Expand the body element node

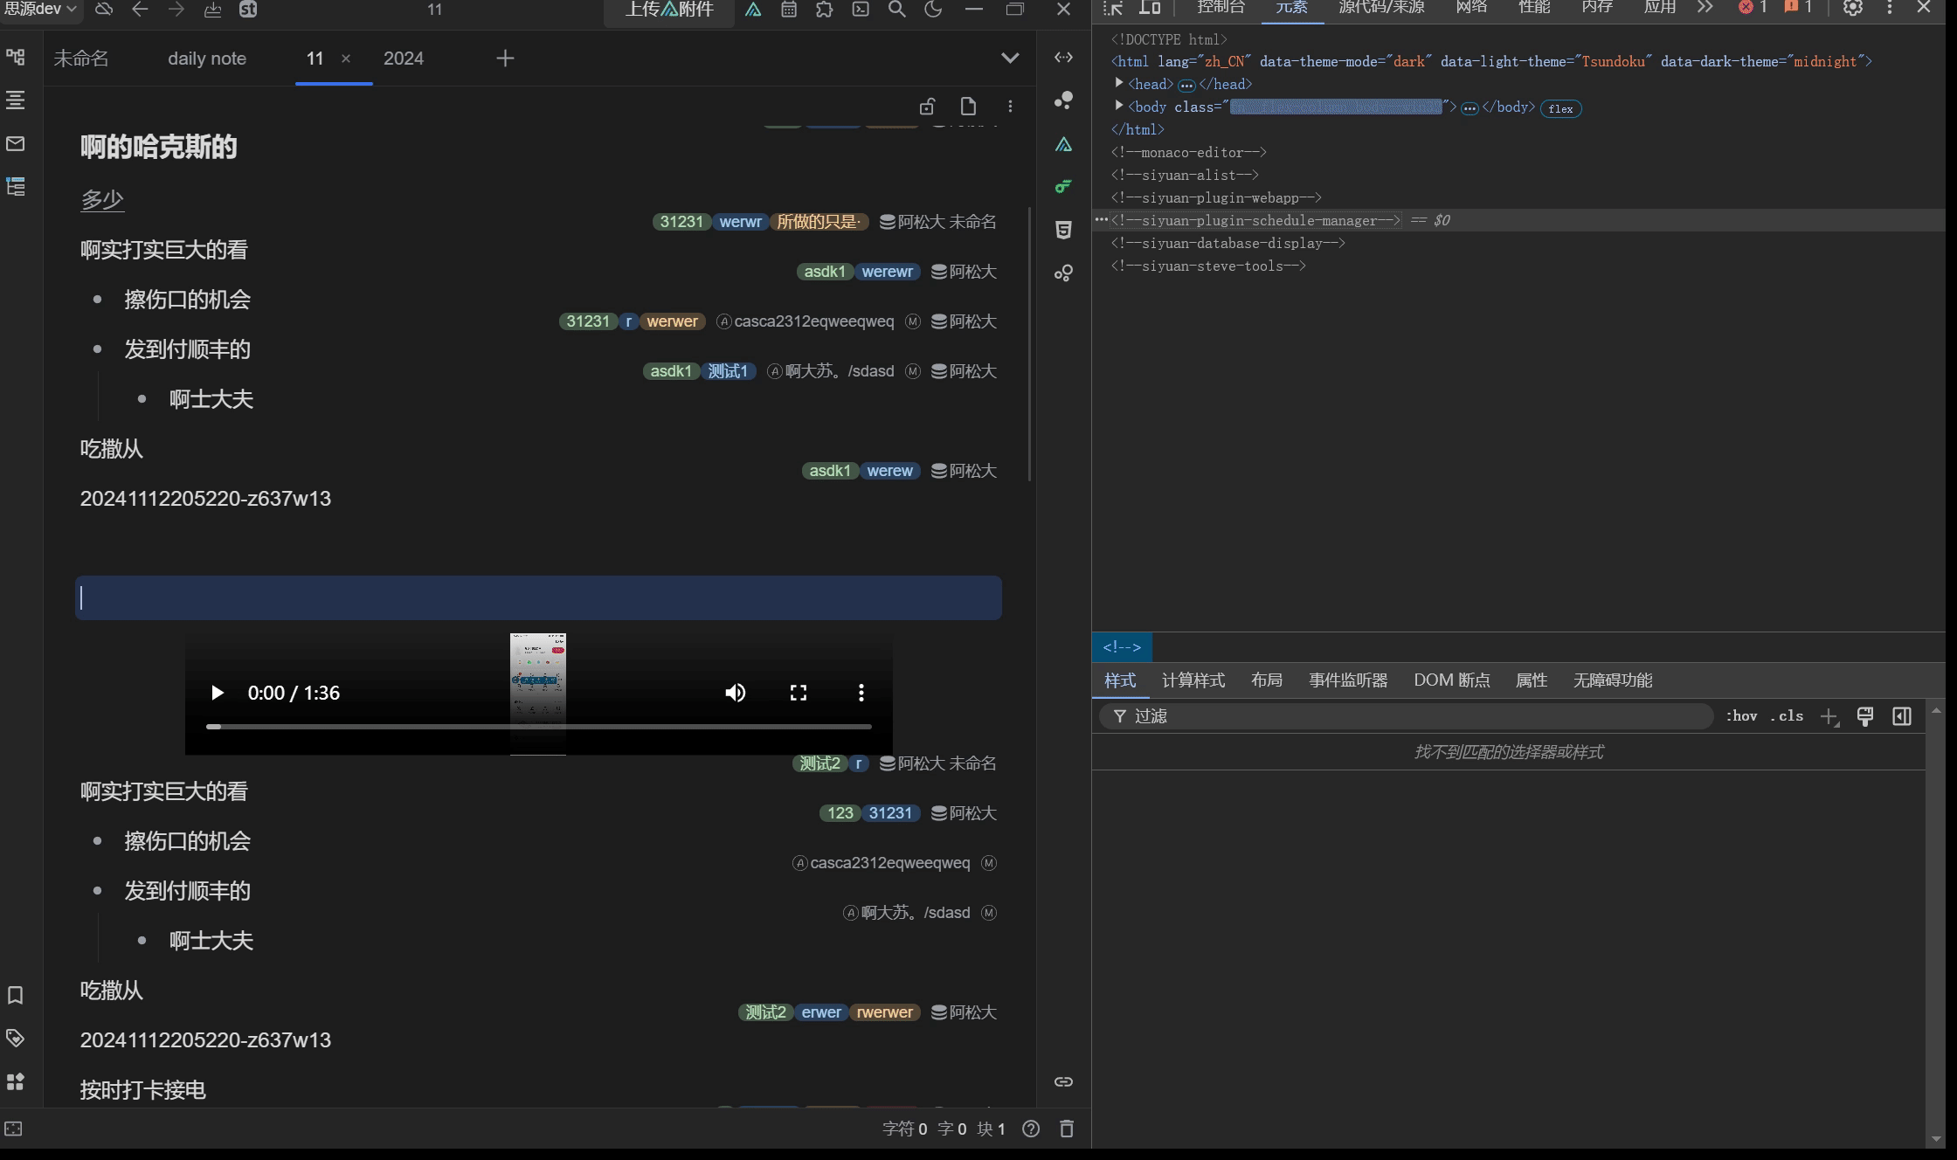1118,106
